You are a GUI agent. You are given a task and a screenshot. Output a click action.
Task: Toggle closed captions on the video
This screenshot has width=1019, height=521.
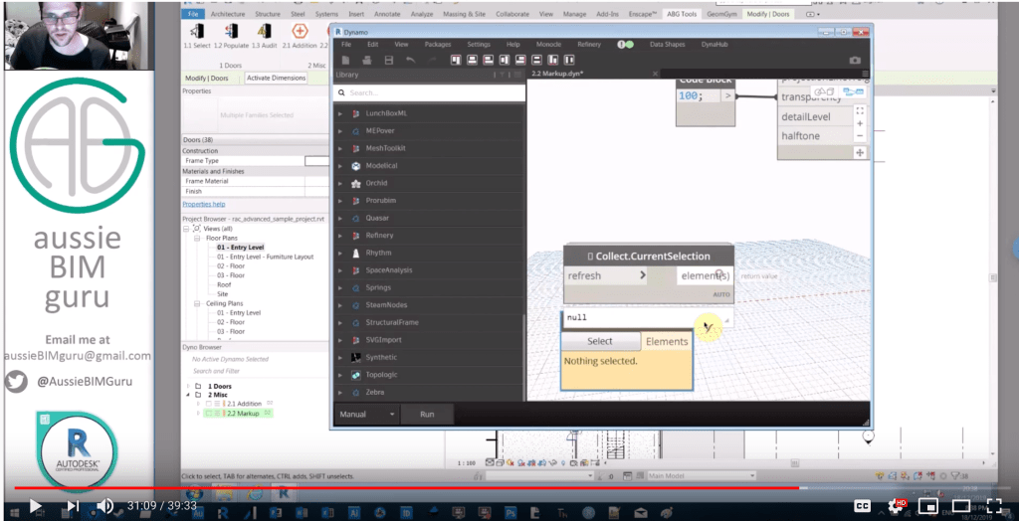(x=863, y=505)
